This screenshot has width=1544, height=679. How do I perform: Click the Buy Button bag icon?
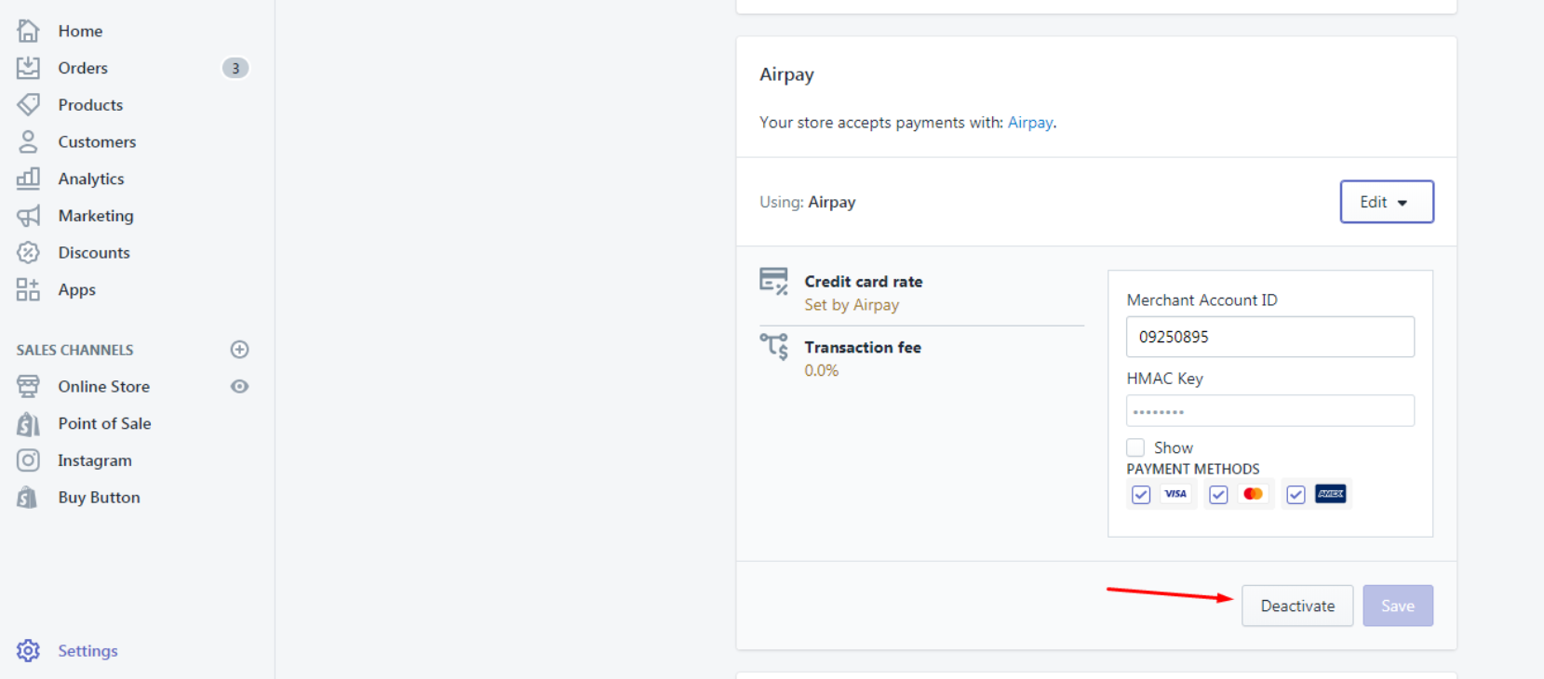[x=28, y=498]
